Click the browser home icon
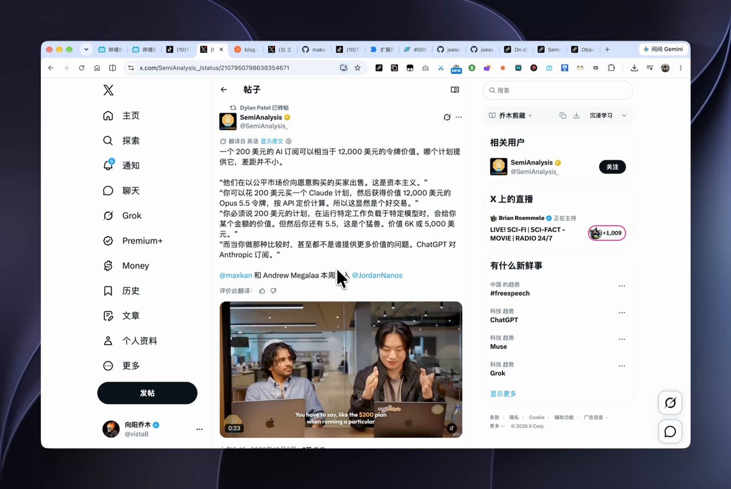The image size is (731, 489). click(x=97, y=68)
